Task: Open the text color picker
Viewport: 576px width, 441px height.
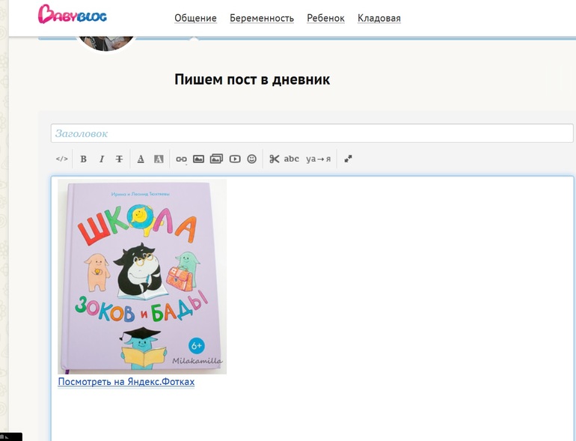Action: (x=141, y=159)
